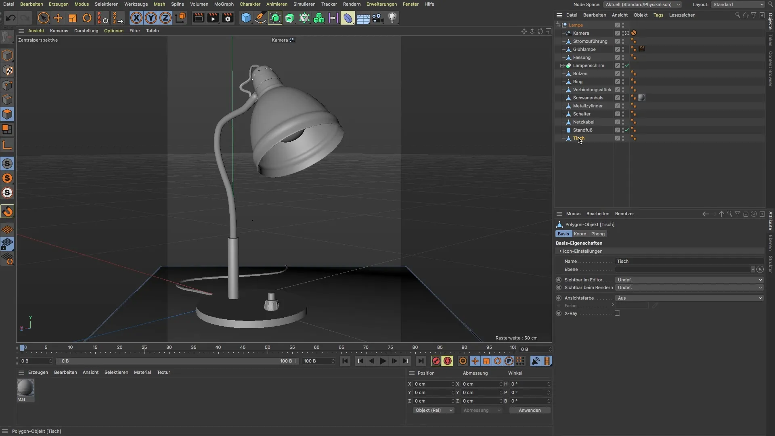The height and width of the screenshot is (436, 775).
Task: Collapse the Lampe hierarchy
Action: 558,25
